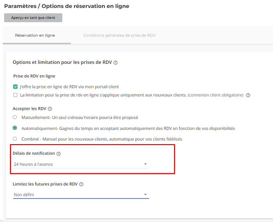Screen dimensions: 273x222
Task: Choose Combiné radio option
Action: [15, 139]
